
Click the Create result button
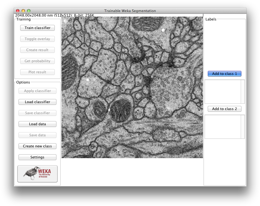click(37, 50)
